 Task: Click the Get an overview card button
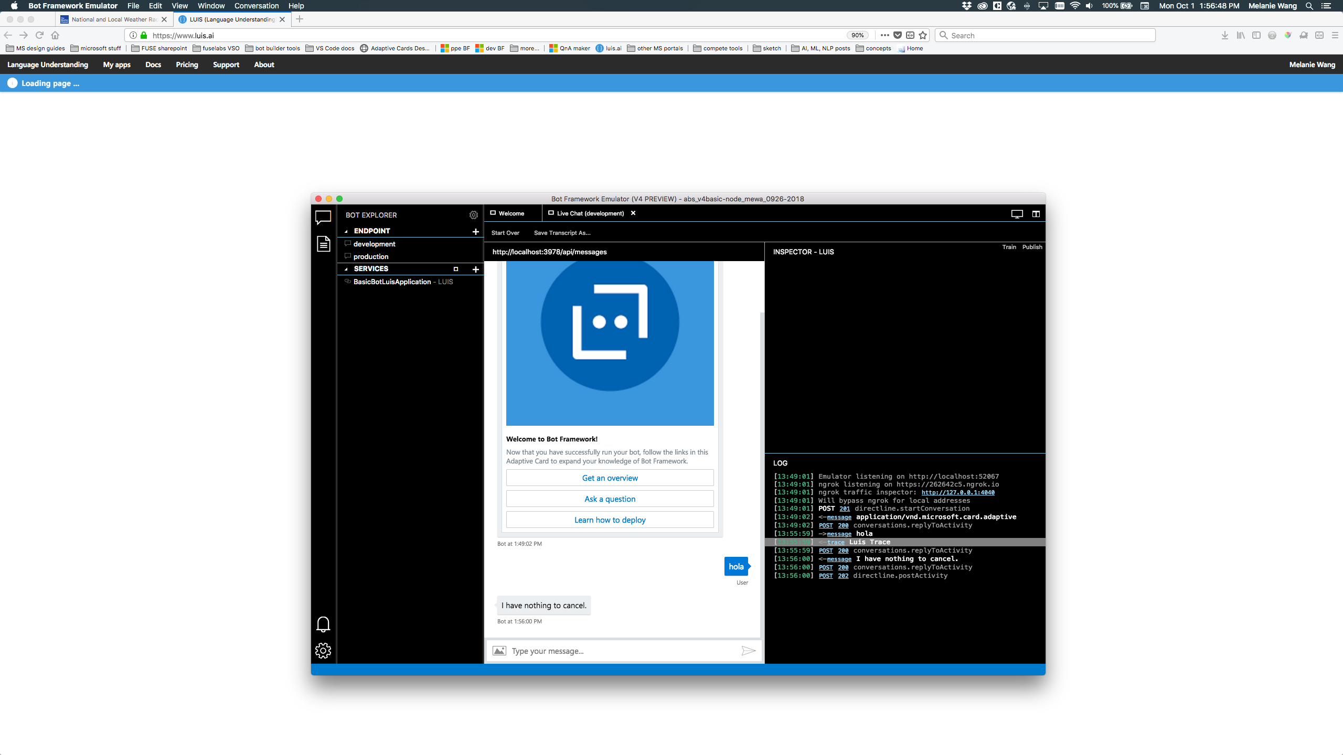pos(610,478)
